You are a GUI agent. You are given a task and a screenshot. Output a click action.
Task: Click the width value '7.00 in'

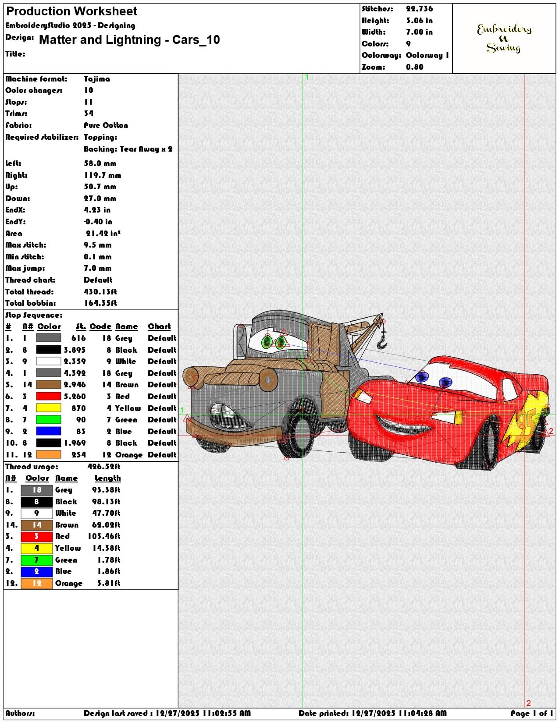coord(419,32)
